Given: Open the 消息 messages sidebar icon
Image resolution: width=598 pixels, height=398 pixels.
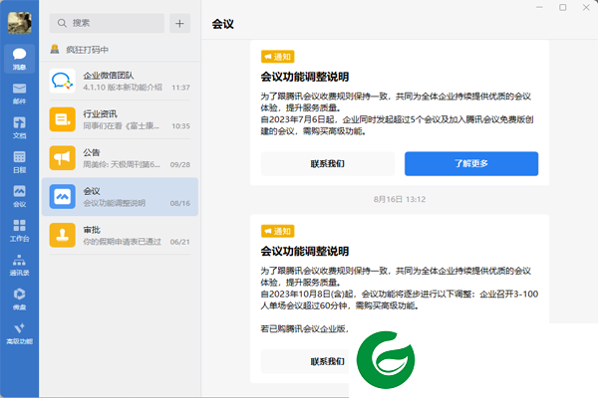Looking at the screenshot, I should pyautogui.click(x=20, y=59).
